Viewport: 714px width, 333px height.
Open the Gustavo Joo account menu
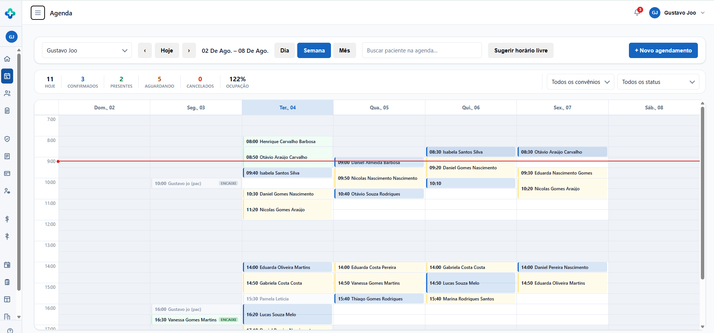(x=677, y=13)
